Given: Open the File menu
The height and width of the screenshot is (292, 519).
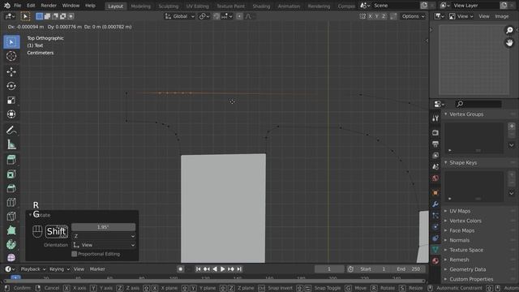Looking at the screenshot, I should pyautogui.click(x=18, y=6).
